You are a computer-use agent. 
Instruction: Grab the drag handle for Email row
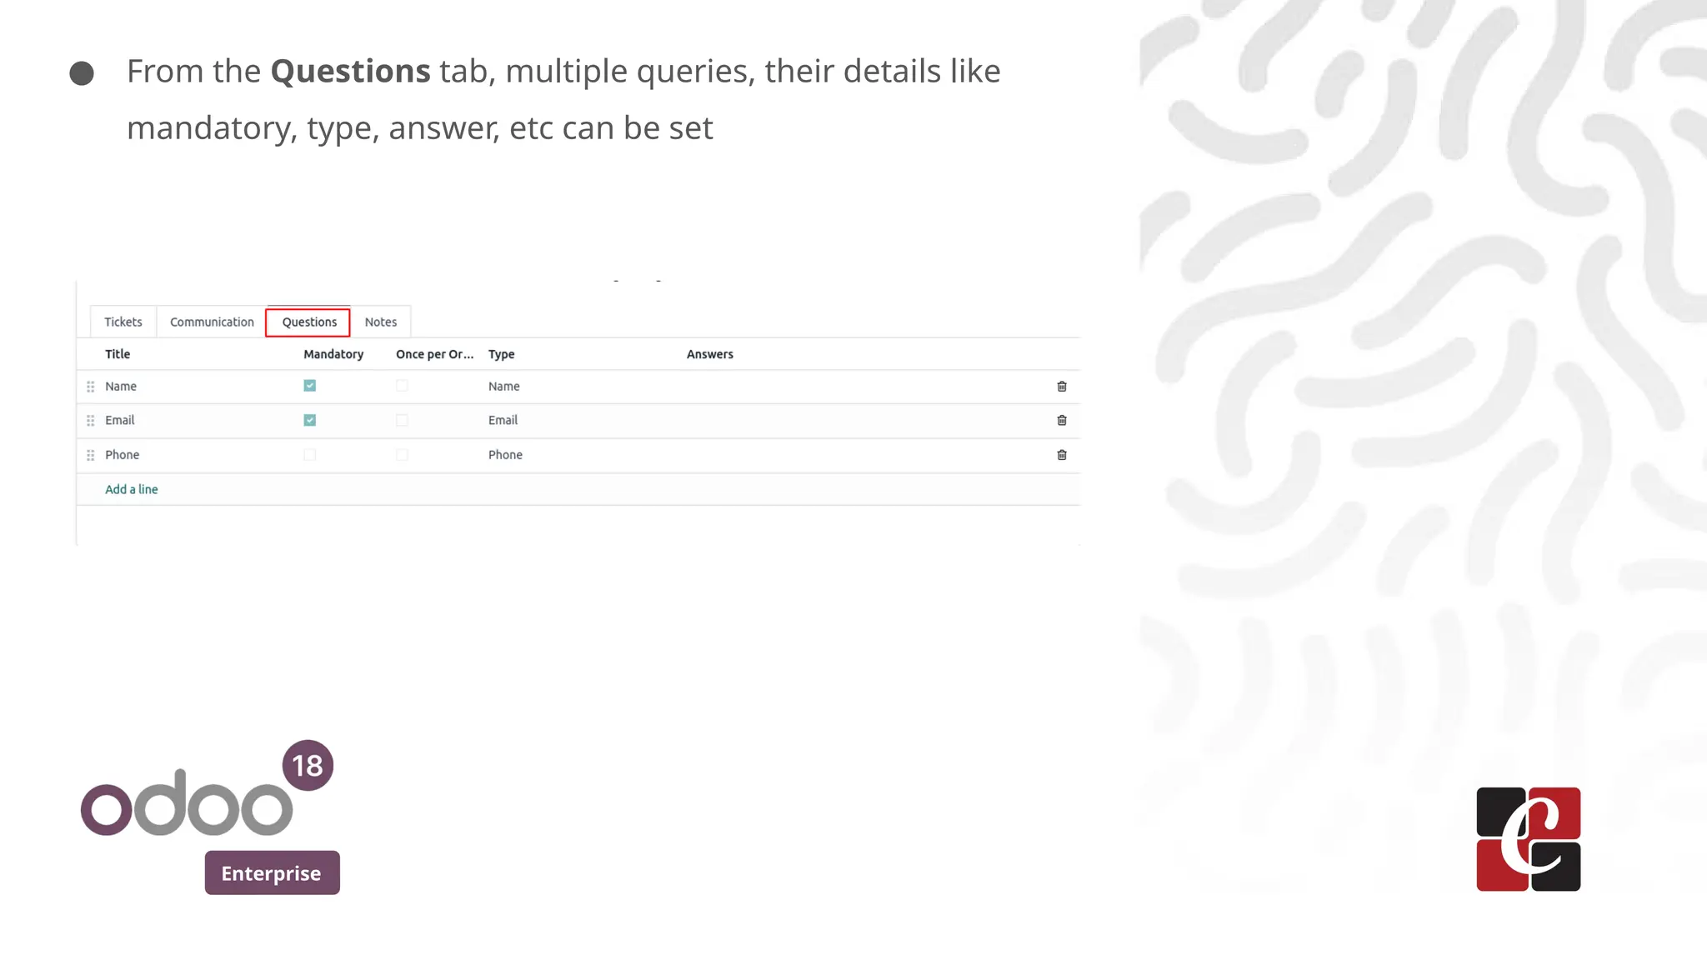pos(91,421)
